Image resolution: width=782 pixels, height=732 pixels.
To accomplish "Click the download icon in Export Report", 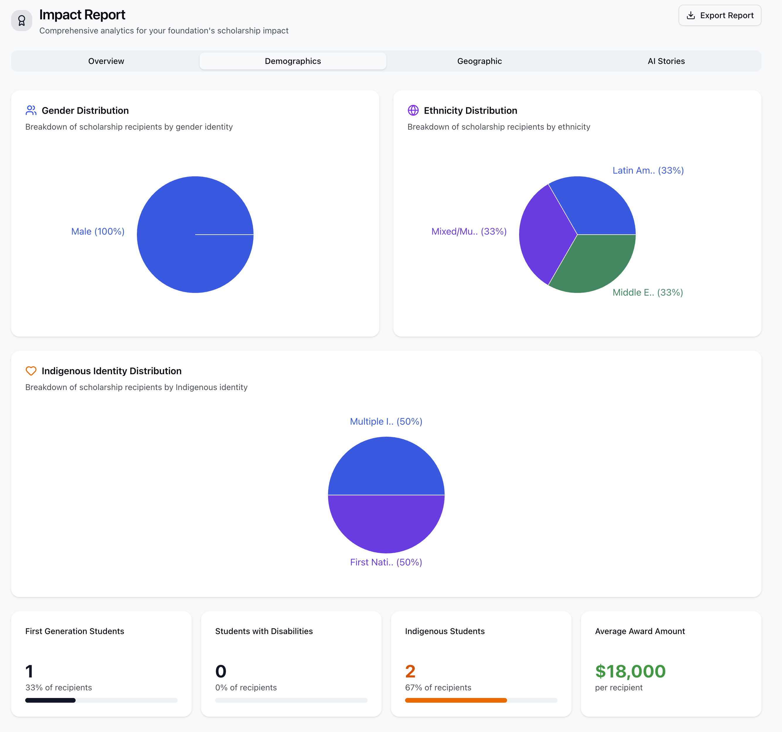I will [690, 15].
